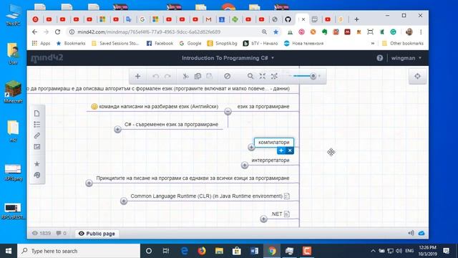This screenshot has width=458, height=258.
Task: Click the redo arrow in toolbar
Action: coord(167,77)
